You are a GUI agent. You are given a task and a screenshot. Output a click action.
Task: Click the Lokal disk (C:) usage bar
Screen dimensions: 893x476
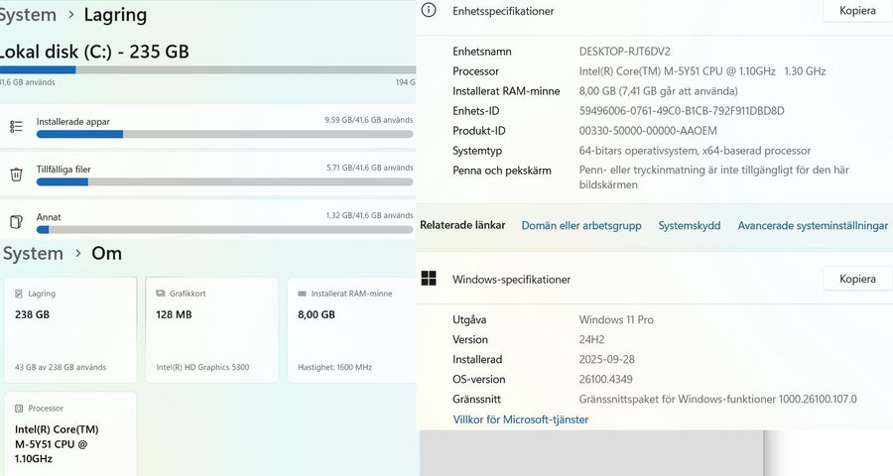point(206,69)
